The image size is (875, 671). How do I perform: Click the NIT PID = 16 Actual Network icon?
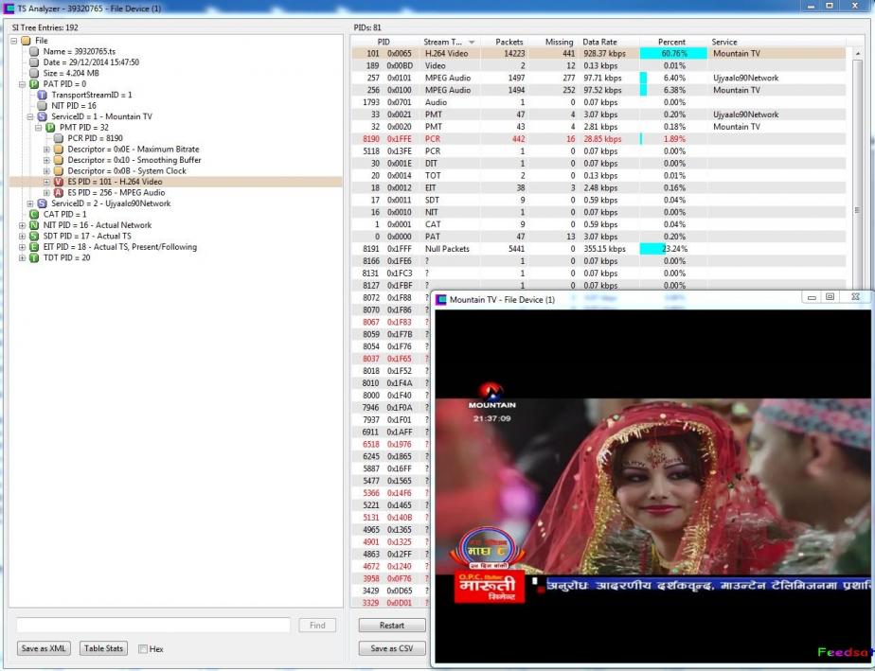tap(34, 225)
